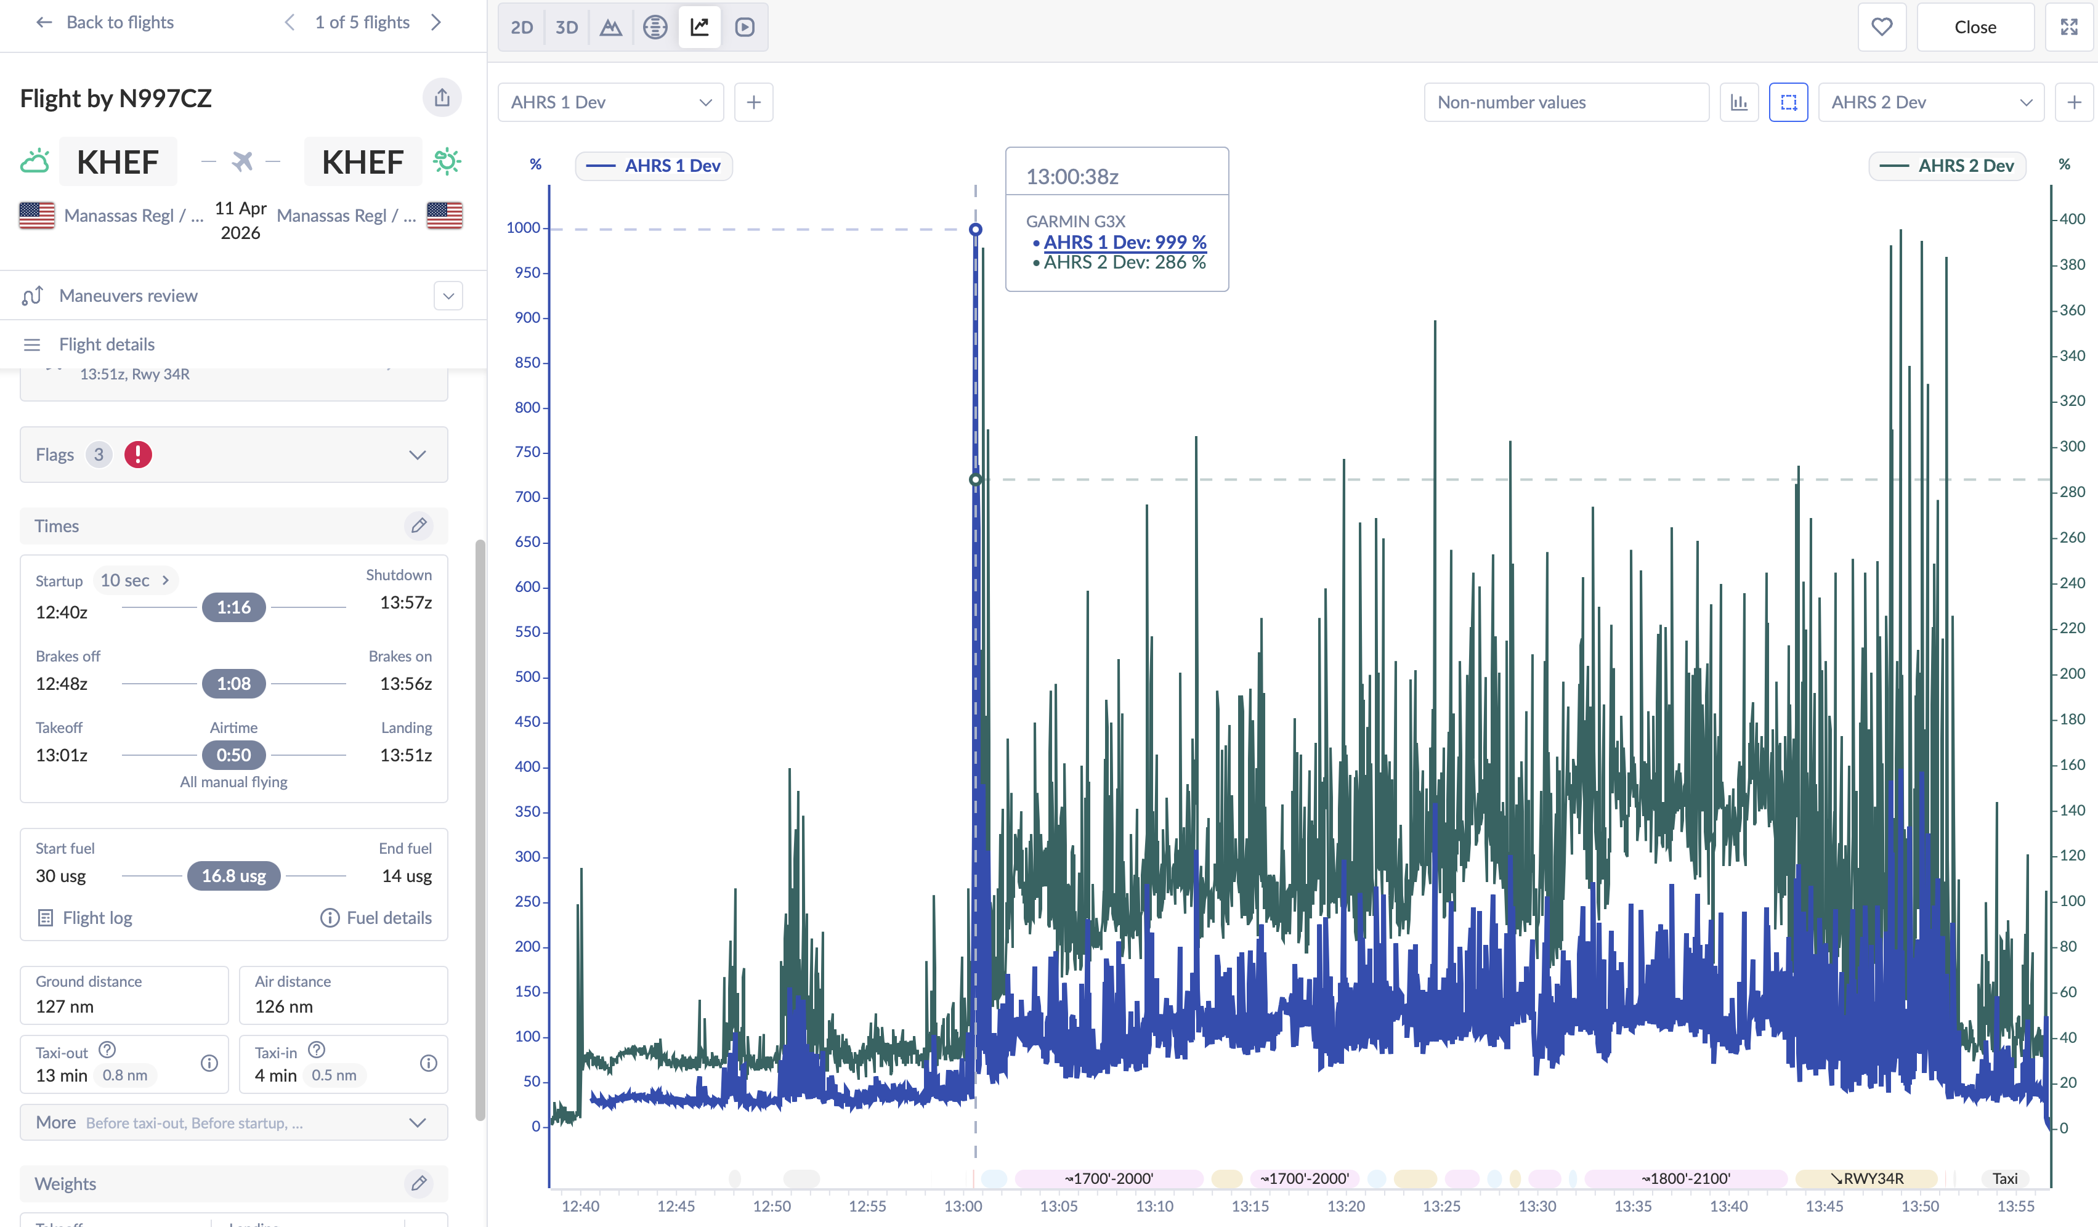Select ~1800'-2100' timeline segment

[x=1686, y=1179]
